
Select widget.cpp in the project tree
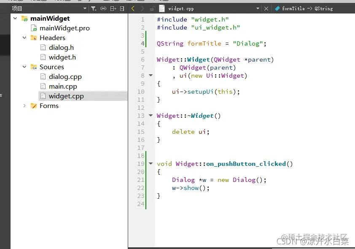click(x=66, y=96)
